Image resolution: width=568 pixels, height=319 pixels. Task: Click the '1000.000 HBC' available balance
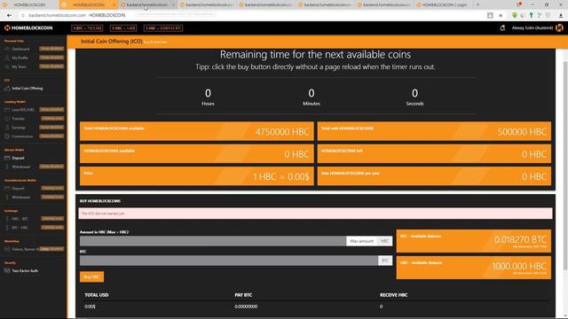(x=519, y=266)
